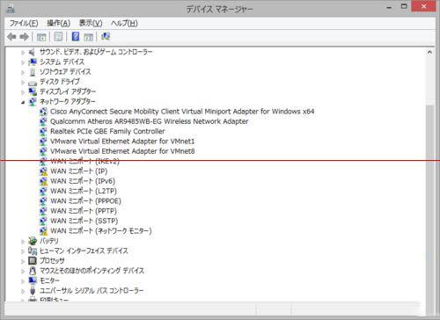Image resolution: width=440 pixels, height=320 pixels.
Task: Open the 表示(V) menu
Action: (91, 23)
